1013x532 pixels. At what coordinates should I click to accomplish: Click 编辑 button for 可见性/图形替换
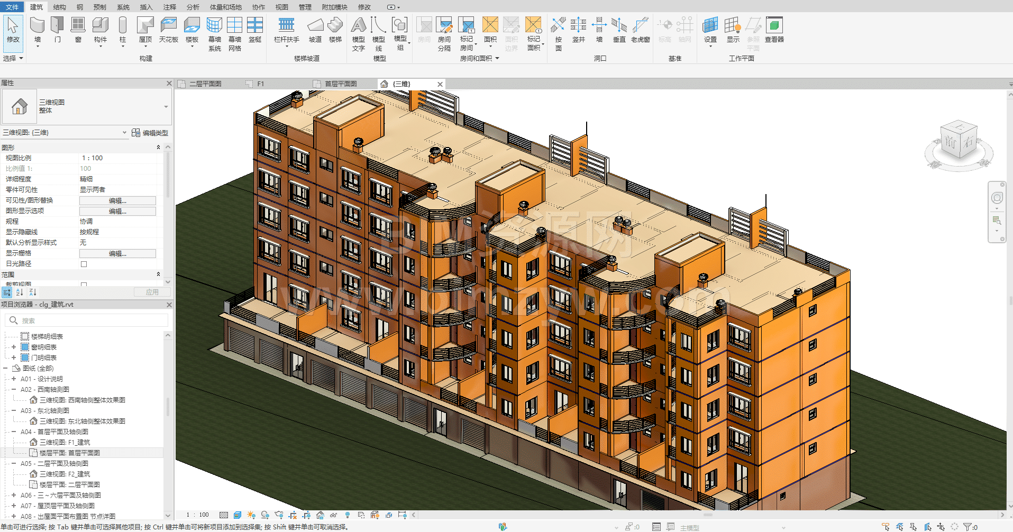coord(117,200)
